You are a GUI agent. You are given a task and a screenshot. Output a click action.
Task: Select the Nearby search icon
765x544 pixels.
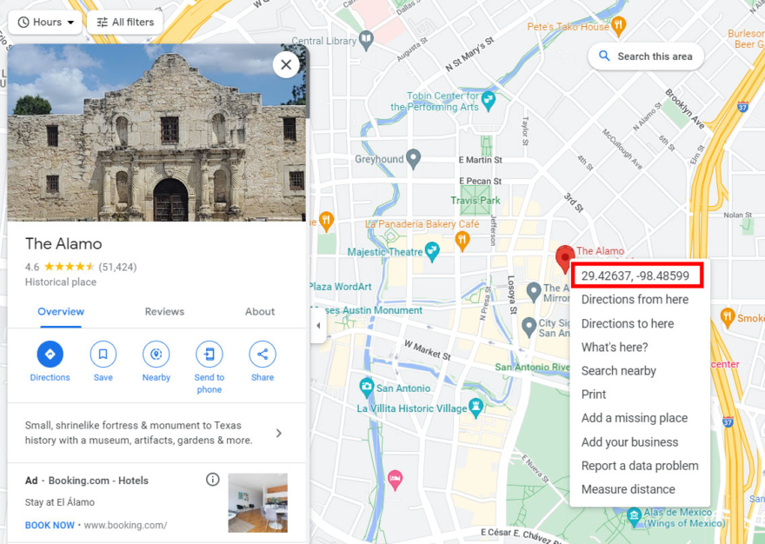point(156,354)
